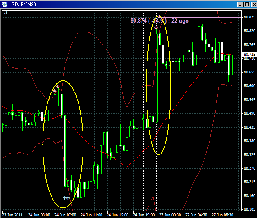Viewport: 257px width, 218px height.
Task: Click the -1 label in chart corner
Action: pos(5,13)
